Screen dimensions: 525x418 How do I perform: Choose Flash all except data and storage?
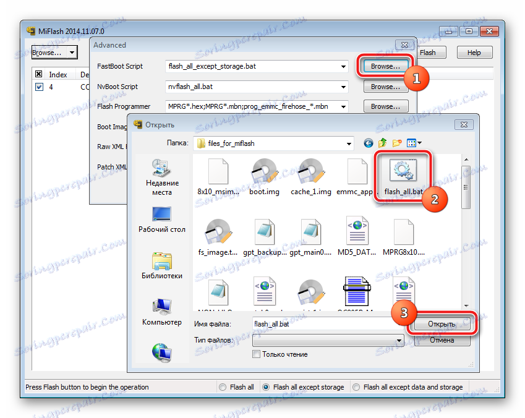[x=356, y=387]
